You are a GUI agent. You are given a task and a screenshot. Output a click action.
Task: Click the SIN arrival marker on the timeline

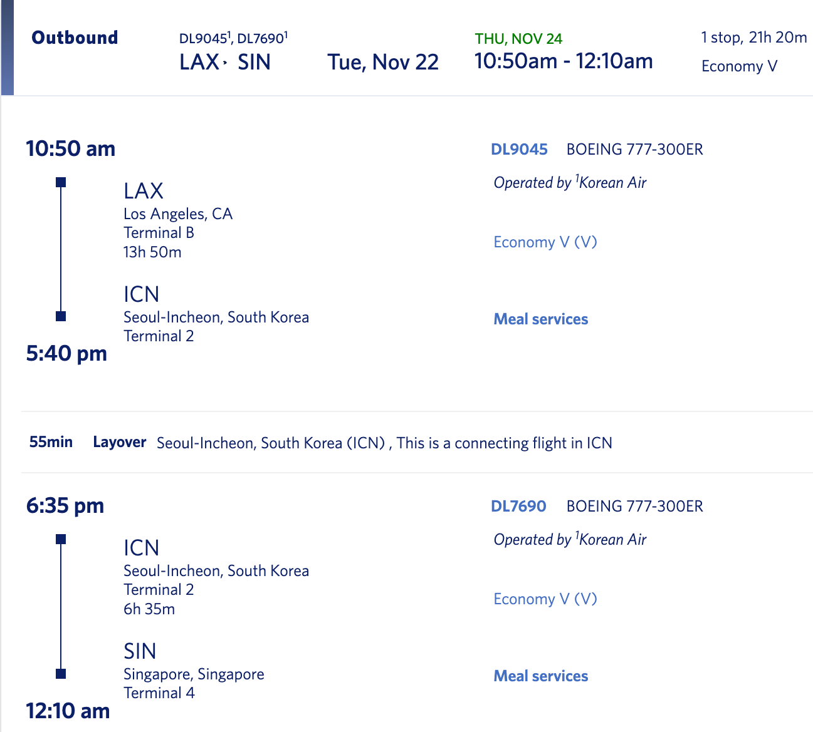point(61,674)
